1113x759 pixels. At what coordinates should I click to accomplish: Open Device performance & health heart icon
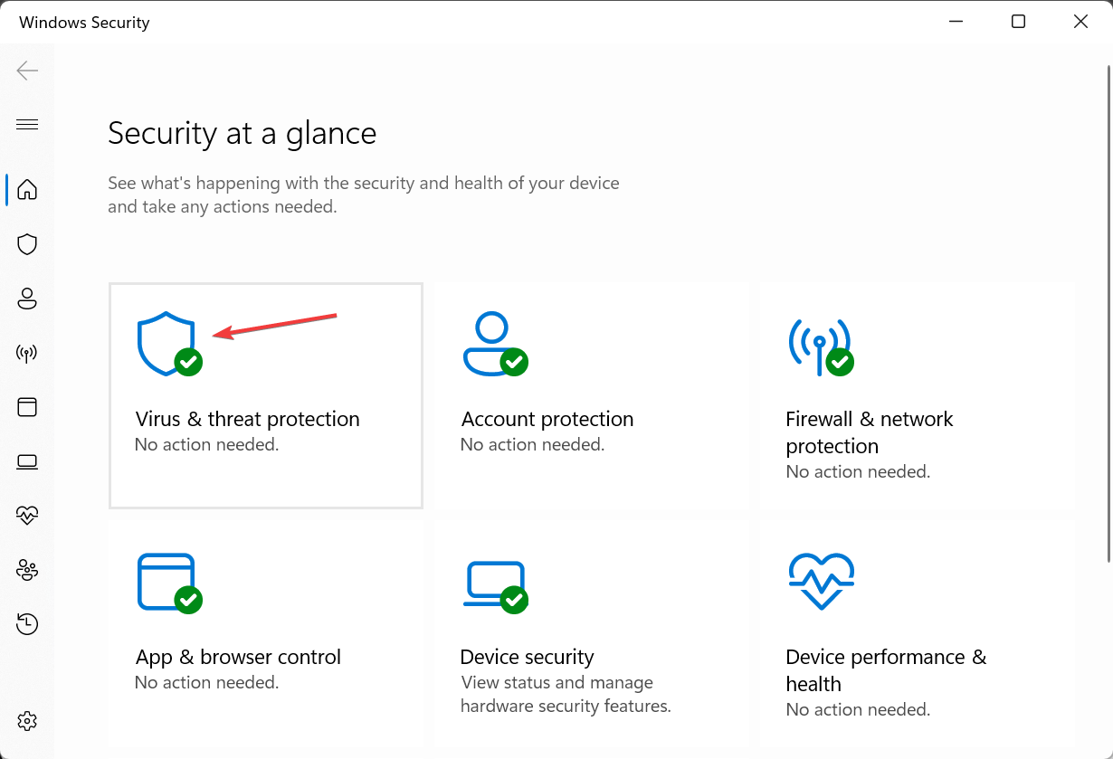pos(27,516)
